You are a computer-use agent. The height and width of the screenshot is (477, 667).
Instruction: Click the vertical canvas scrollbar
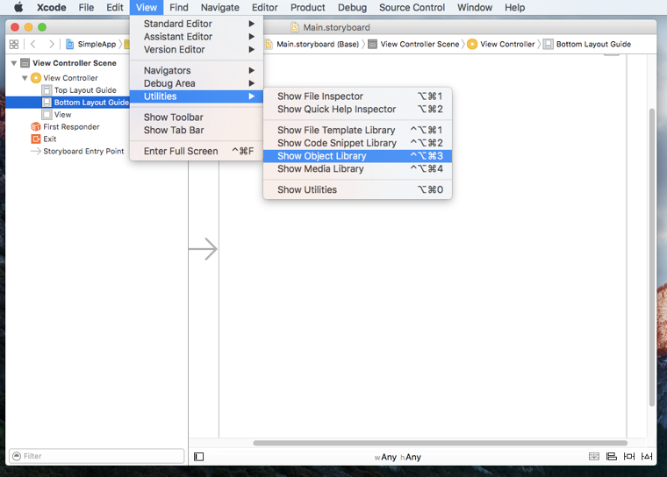[652, 258]
